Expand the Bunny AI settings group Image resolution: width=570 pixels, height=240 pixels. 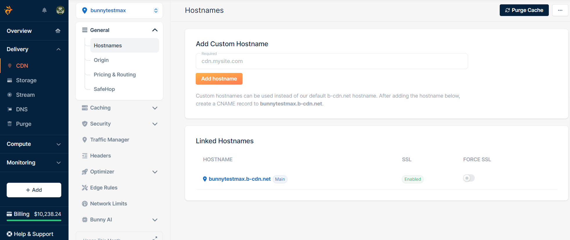[155, 220]
